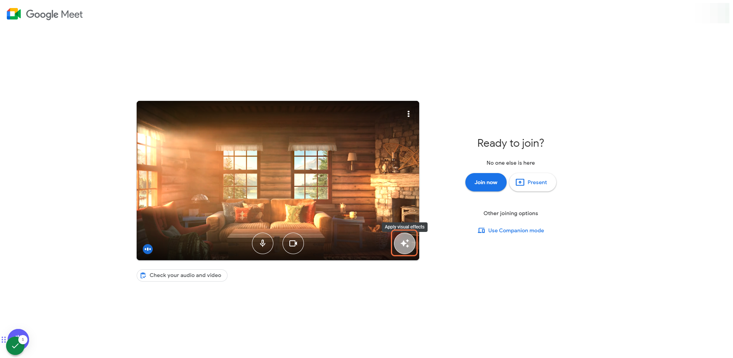Click the Use Companion mode link

(x=511, y=230)
